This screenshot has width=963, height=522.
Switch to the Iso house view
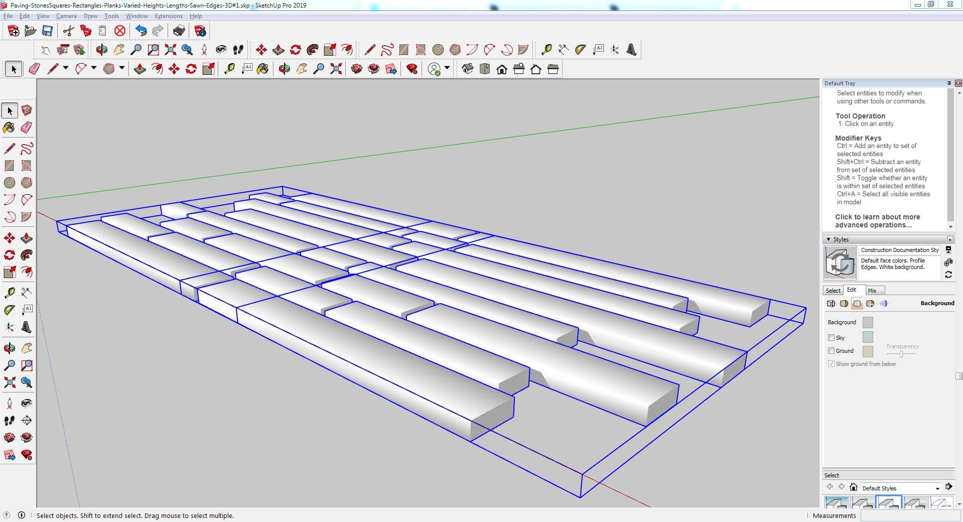click(468, 69)
